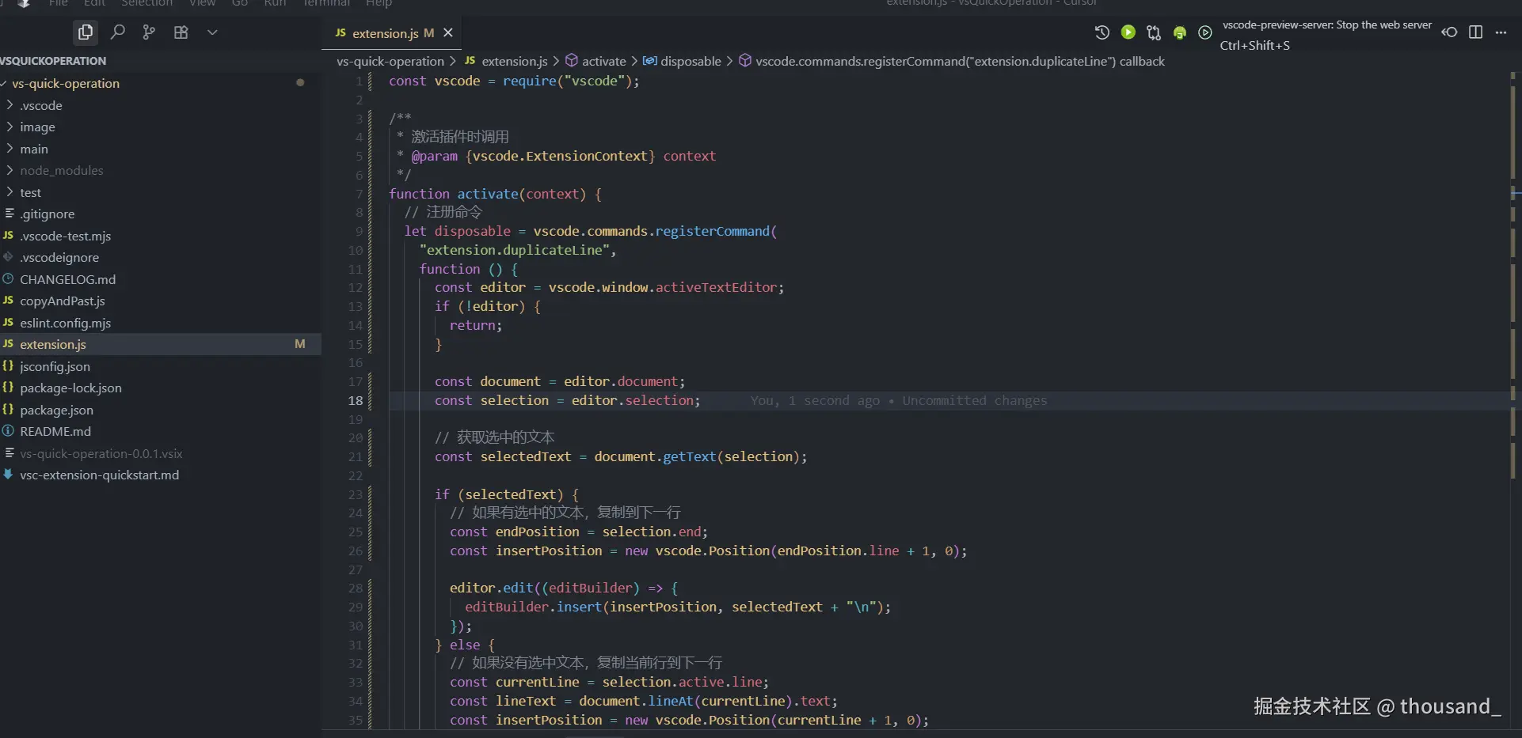Click the disposable breadcrumb
This screenshot has width=1522, height=738.
point(682,61)
